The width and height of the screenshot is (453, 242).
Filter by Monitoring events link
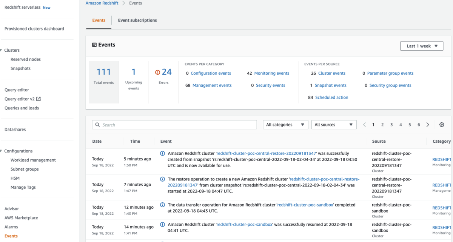tap(272, 73)
